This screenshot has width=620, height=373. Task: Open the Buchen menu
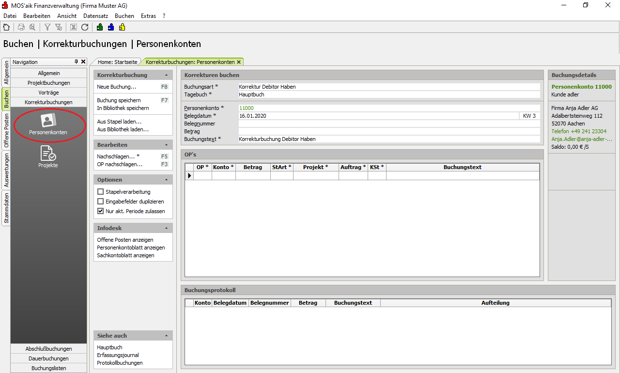[124, 16]
